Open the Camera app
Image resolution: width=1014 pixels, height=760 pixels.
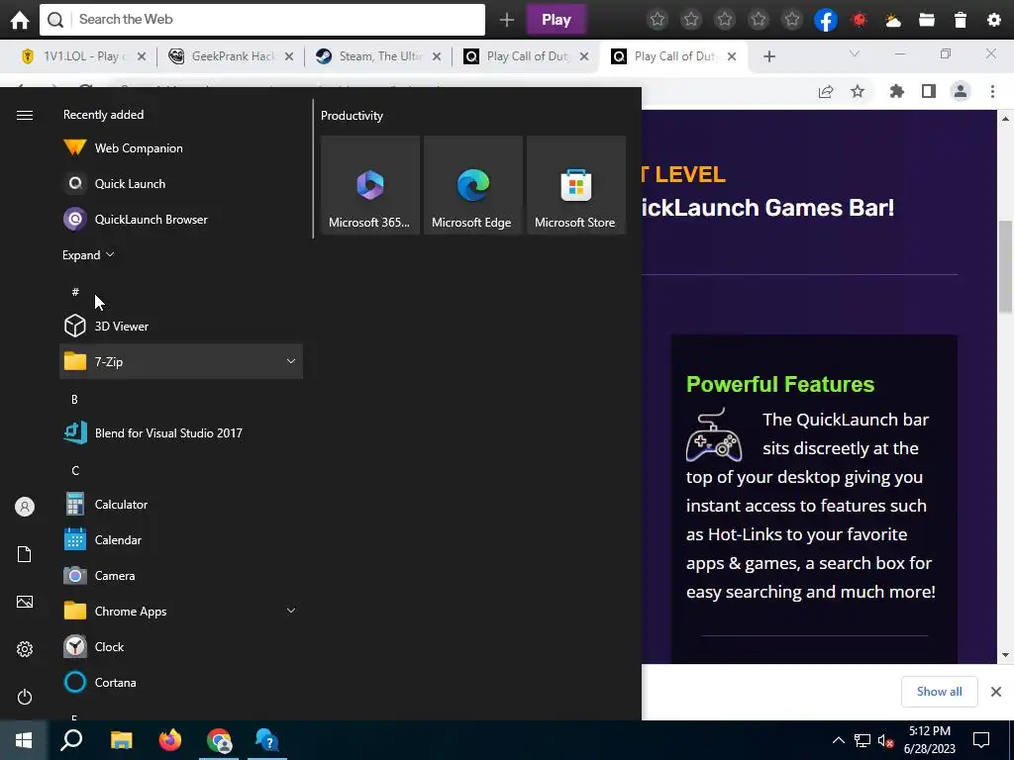click(x=182, y=575)
